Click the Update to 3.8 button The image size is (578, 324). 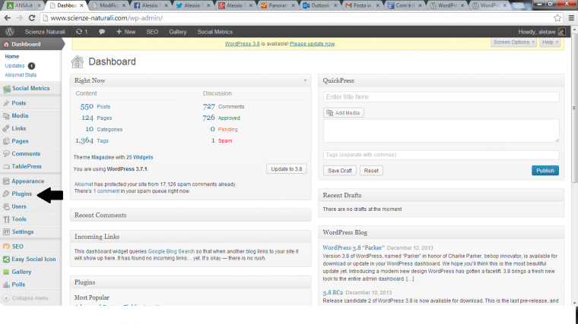pyautogui.click(x=287, y=169)
